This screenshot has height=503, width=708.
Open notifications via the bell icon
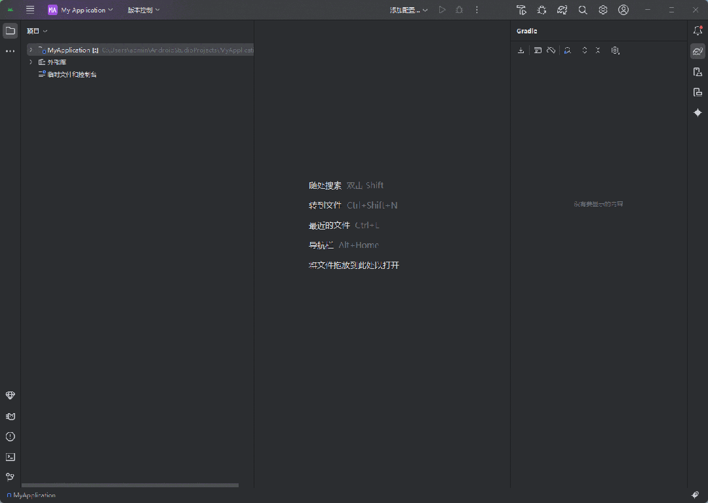tap(698, 30)
